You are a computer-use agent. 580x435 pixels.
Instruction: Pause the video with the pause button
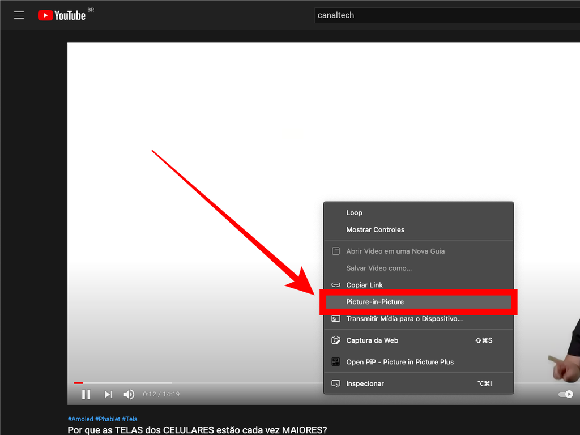pyautogui.click(x=86, y=394)
